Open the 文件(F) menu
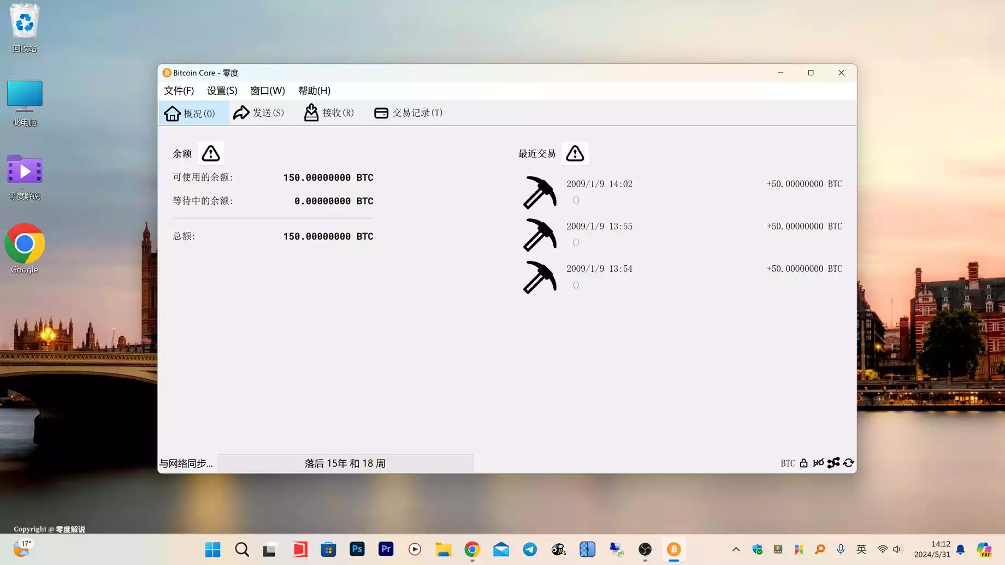This screenshot has width=1005, height=565. 179,91
